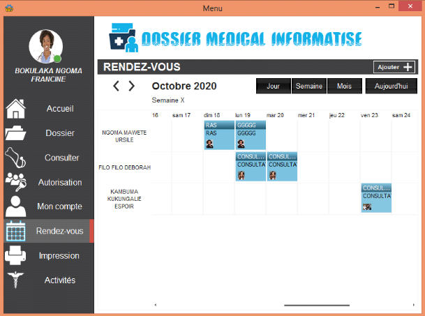The image size is (425, 316).
Task: Select Activités in the sidebar
Action: pyautogui.click(x=60, y=280)
